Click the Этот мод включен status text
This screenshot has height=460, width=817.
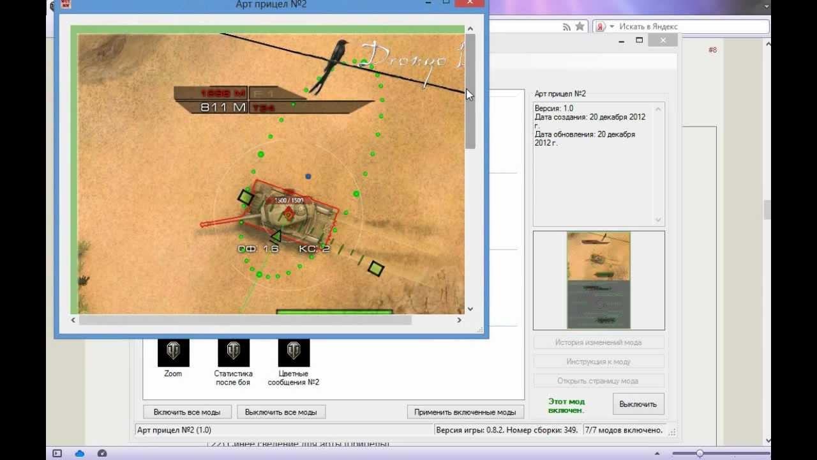[x=566, y=406]
